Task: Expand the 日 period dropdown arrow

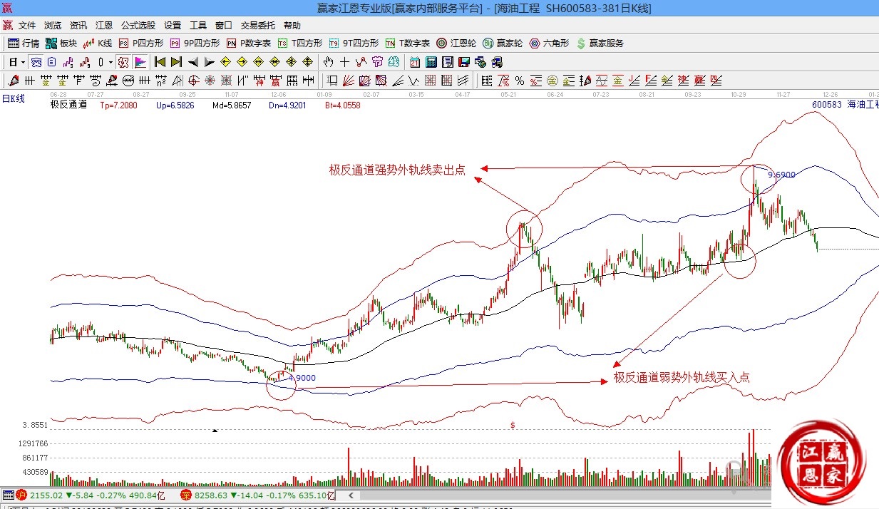Action: click(x=22, y=62)
